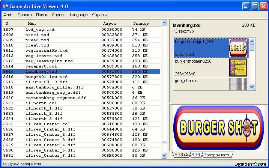Click status text Загрузка завершена
269x168 pixels.
(21, 163)
